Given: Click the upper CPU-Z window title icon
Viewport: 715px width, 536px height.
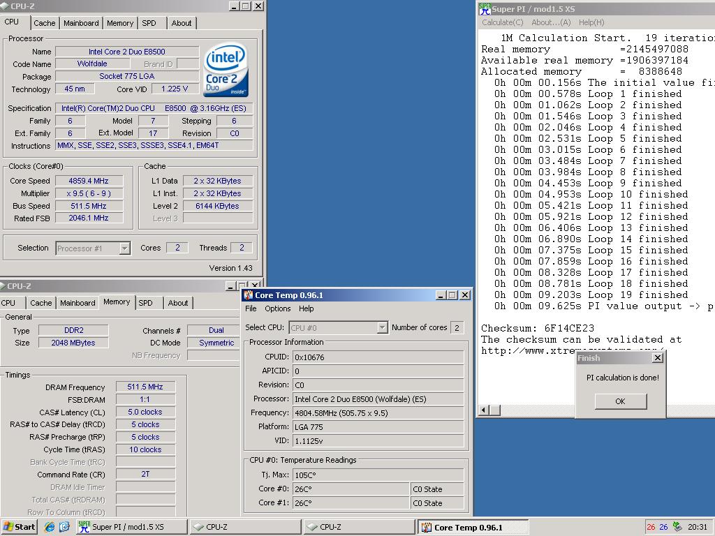Looking at the screenshot, I should click(5, 6).
